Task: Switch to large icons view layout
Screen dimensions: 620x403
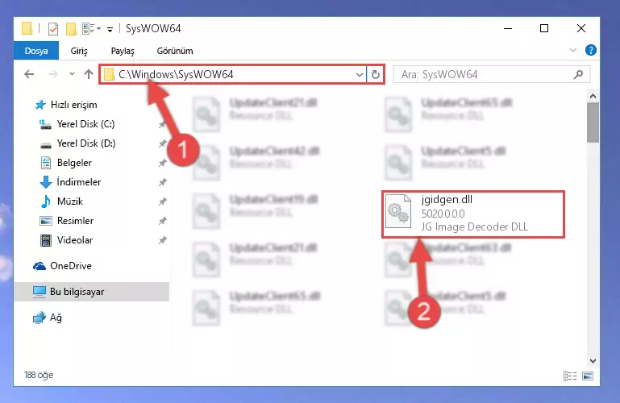Action: tap(588, 376)
